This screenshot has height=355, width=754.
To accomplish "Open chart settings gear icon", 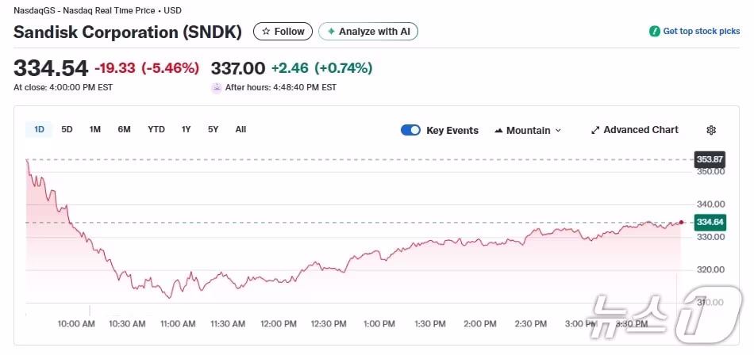I will point(711,130).
